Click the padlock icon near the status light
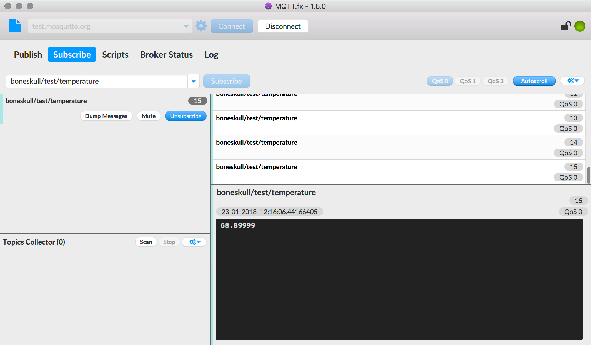Viewport: 591px width, 345px height. coord(565,25)
